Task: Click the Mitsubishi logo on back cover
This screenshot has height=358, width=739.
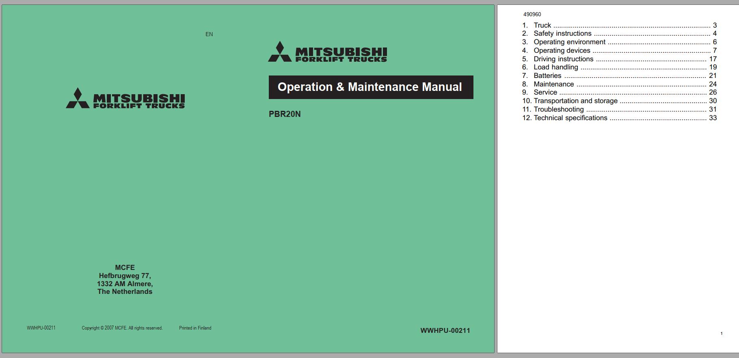Action: click(125, 98)
